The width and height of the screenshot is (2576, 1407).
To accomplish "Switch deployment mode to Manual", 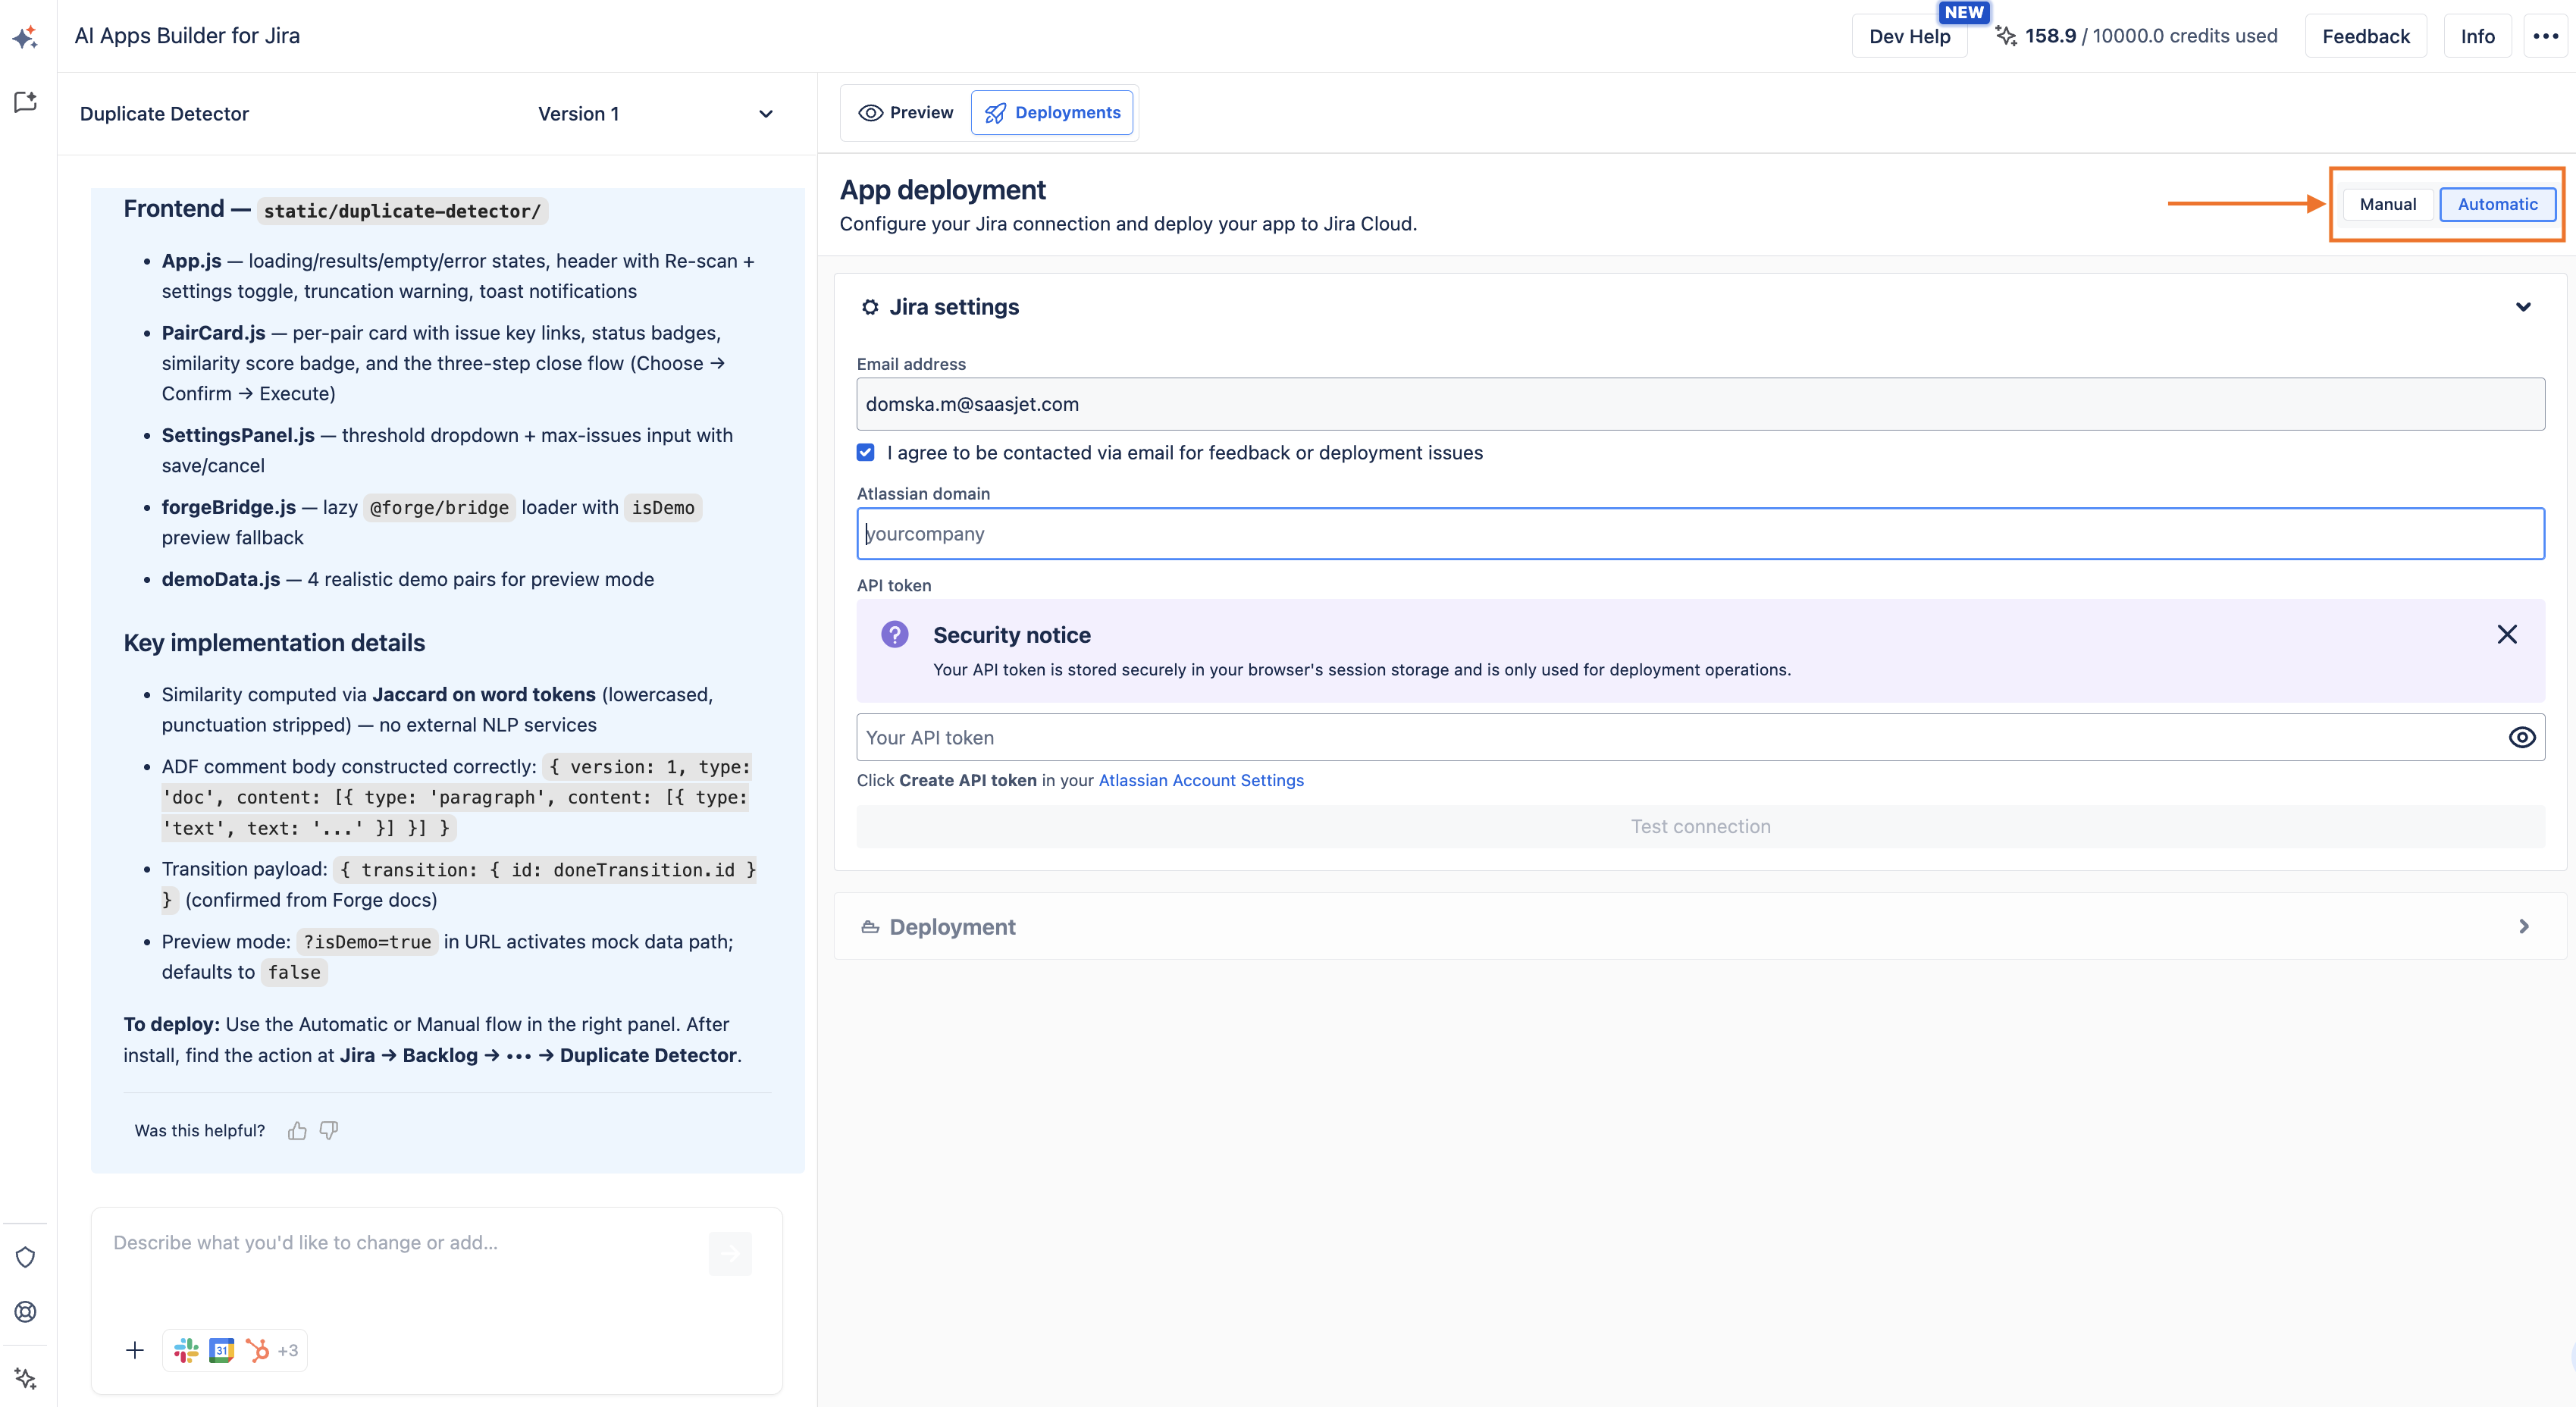I will point(2387,204).
